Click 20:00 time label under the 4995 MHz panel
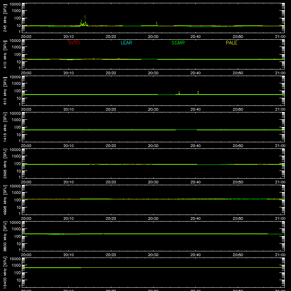Viewport: 291px width, 291px height. tap(26, 219)
